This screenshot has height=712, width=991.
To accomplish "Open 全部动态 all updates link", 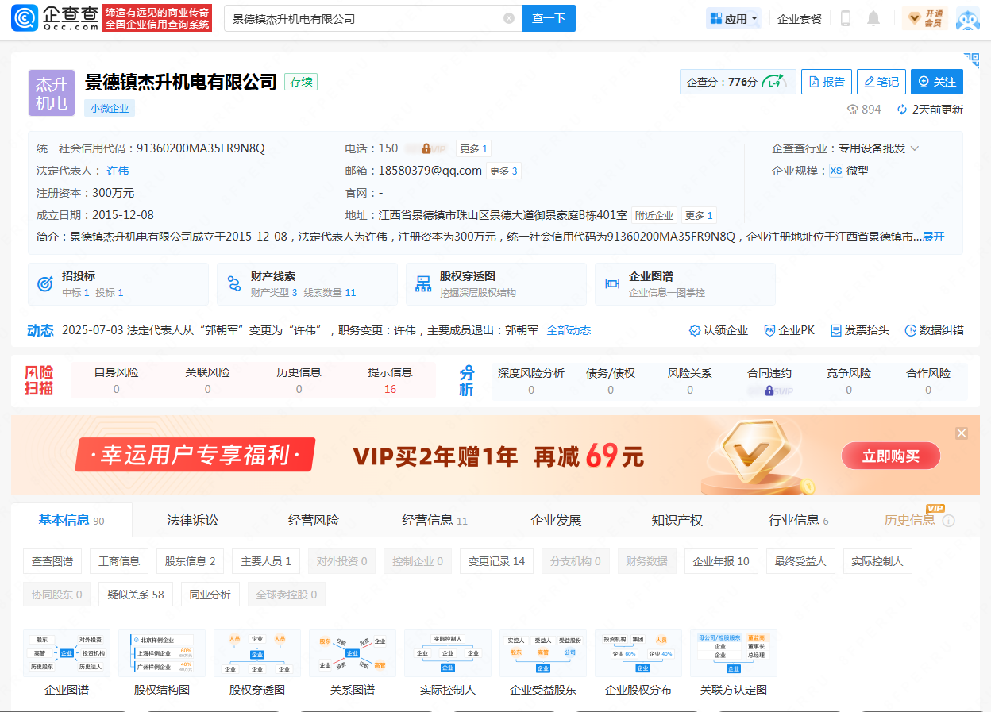I will (x=569, y=330).
